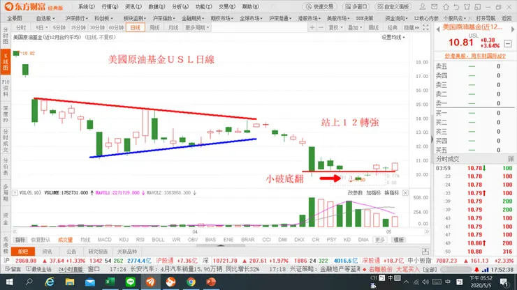Show previous stock with left arrow beside stock name
Screen dimensions: 517x290
pyautogui.click(x=438, y=29)
